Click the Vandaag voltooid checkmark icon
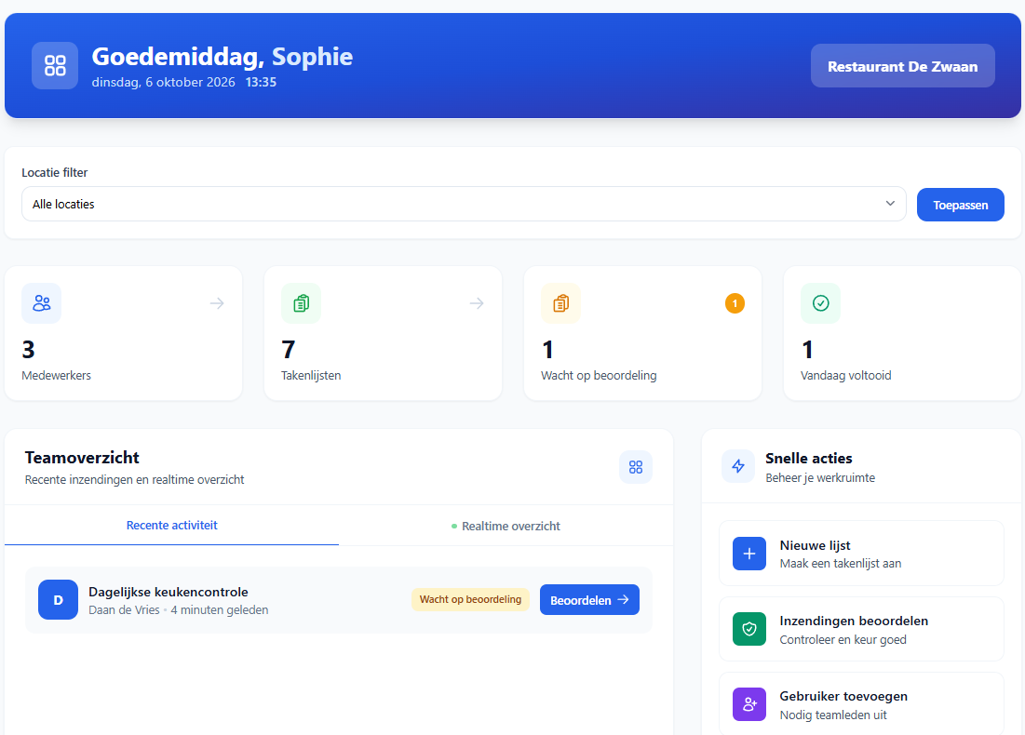 (x=820, y=303)
